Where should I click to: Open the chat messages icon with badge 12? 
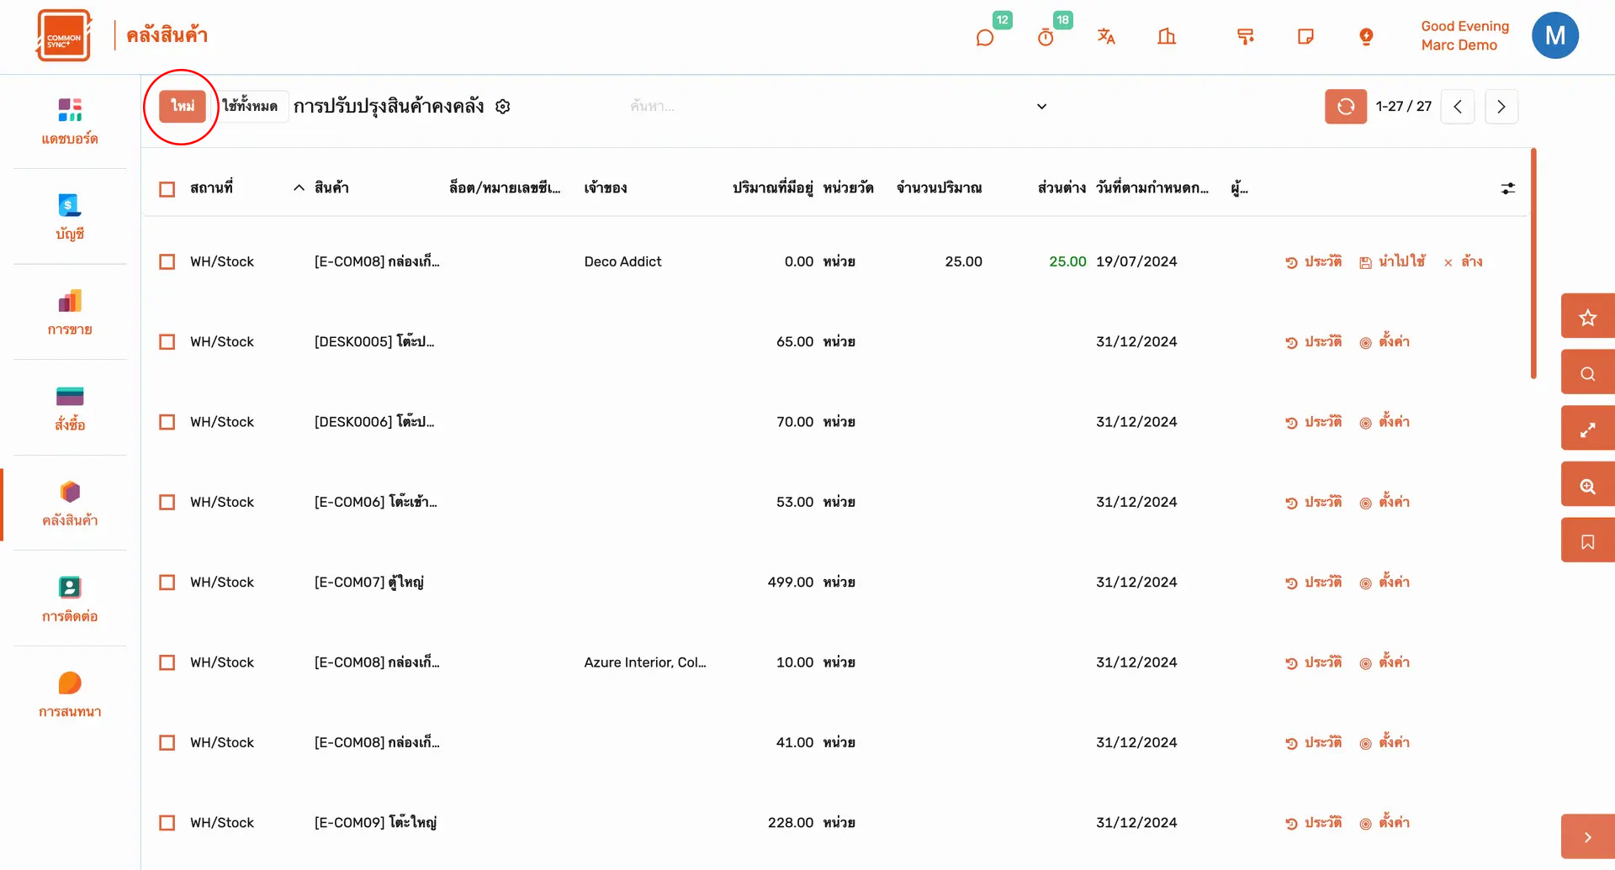(985, 37)
